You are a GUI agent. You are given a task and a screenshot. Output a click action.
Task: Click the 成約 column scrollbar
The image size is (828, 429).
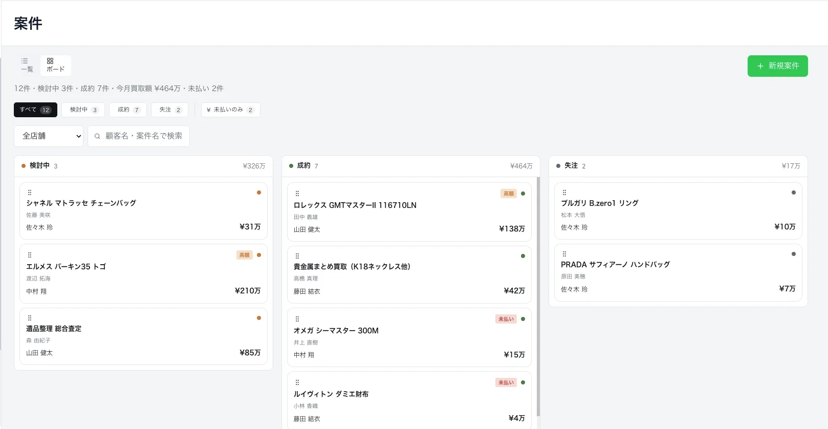click(x=538, y=297)
